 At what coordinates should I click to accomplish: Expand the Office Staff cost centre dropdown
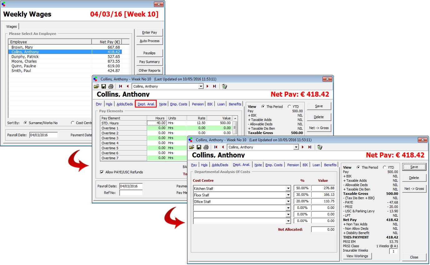[288, 202]
